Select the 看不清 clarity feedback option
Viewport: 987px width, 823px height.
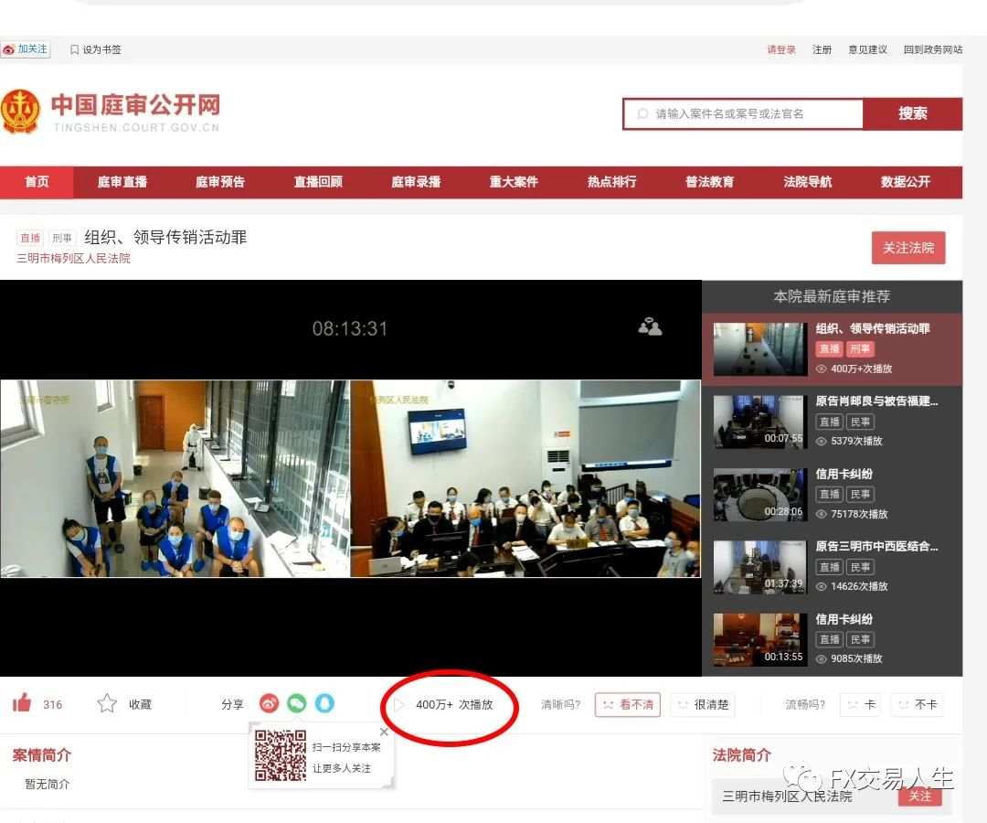point(628,704)
